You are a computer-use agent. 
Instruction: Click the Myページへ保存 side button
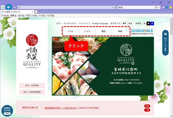165,43
